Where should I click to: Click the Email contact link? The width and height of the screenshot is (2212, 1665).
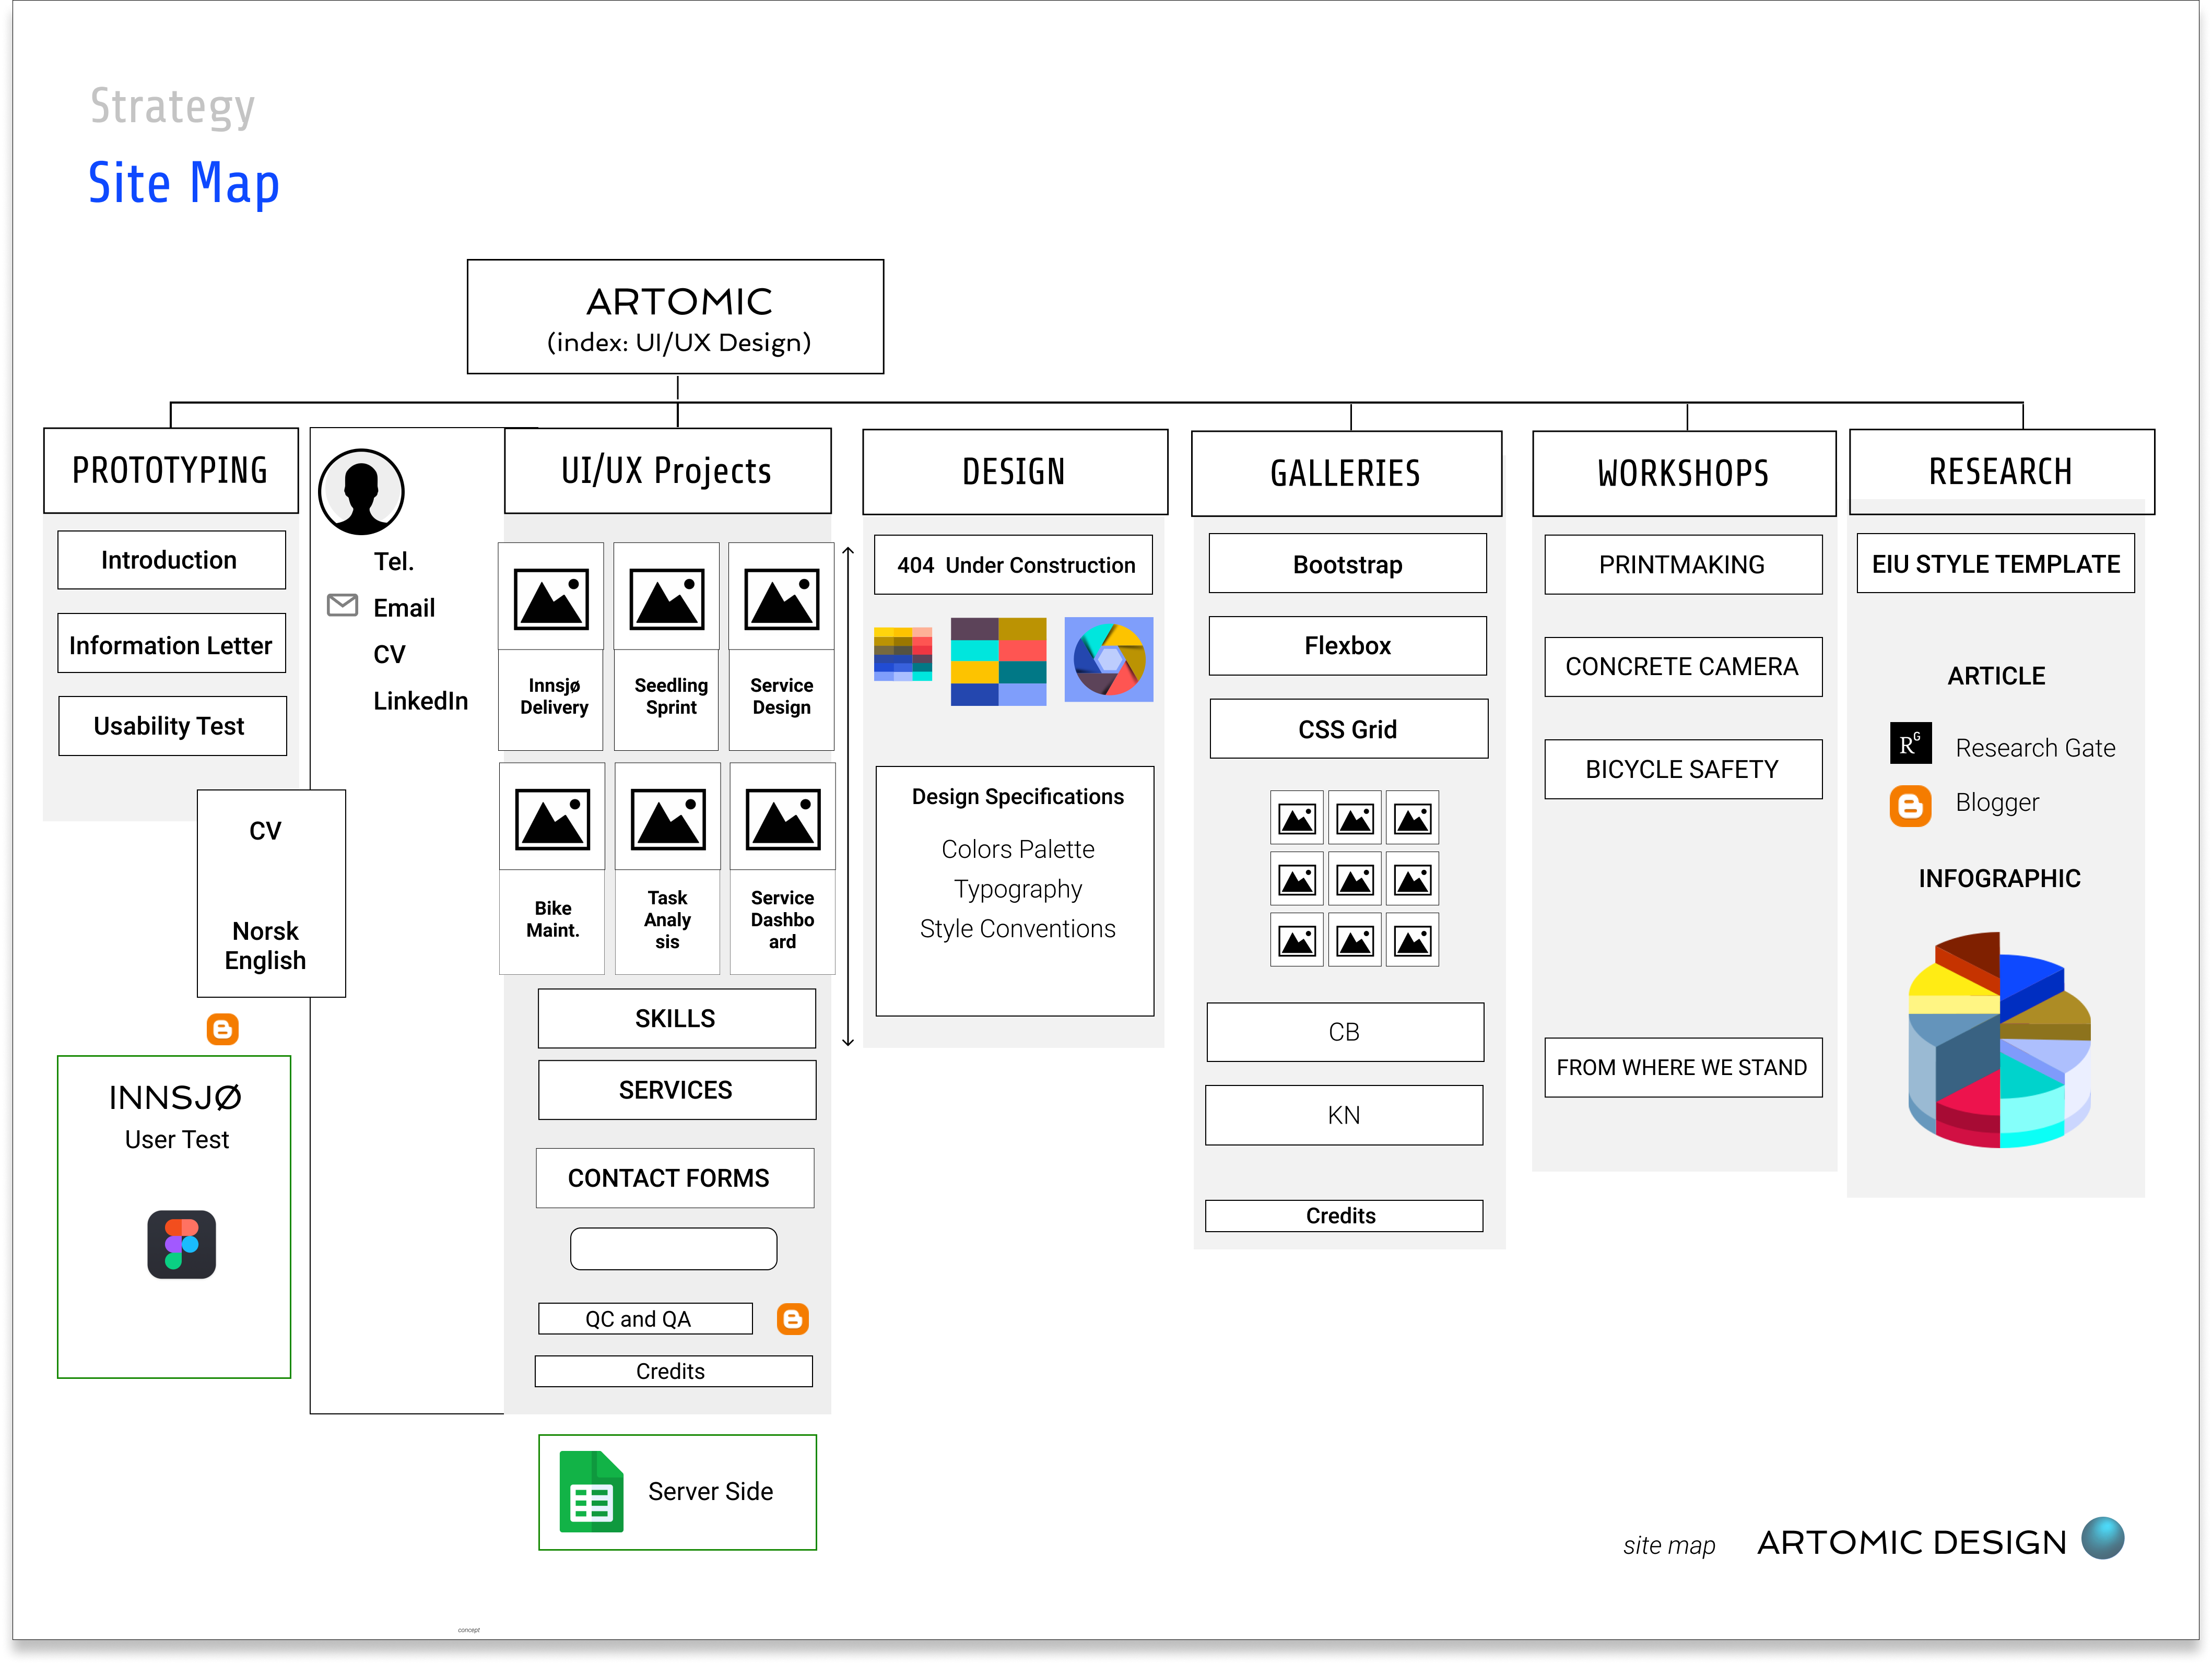404,608
